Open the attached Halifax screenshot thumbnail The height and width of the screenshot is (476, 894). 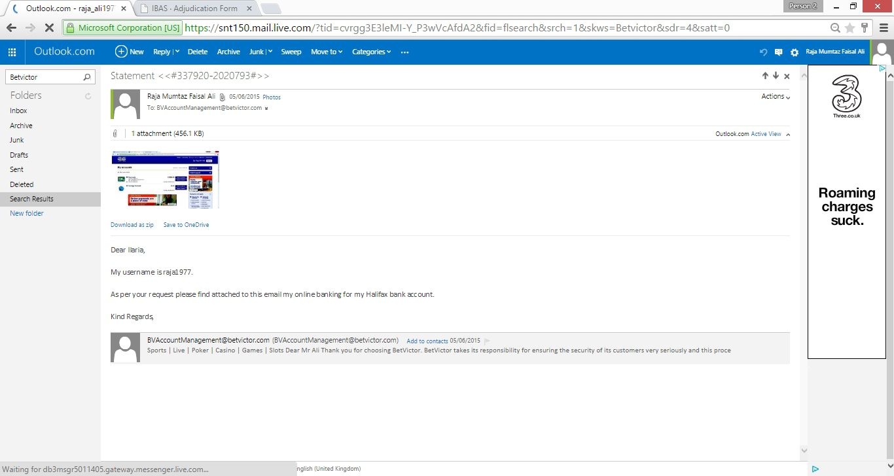[165, 180]
